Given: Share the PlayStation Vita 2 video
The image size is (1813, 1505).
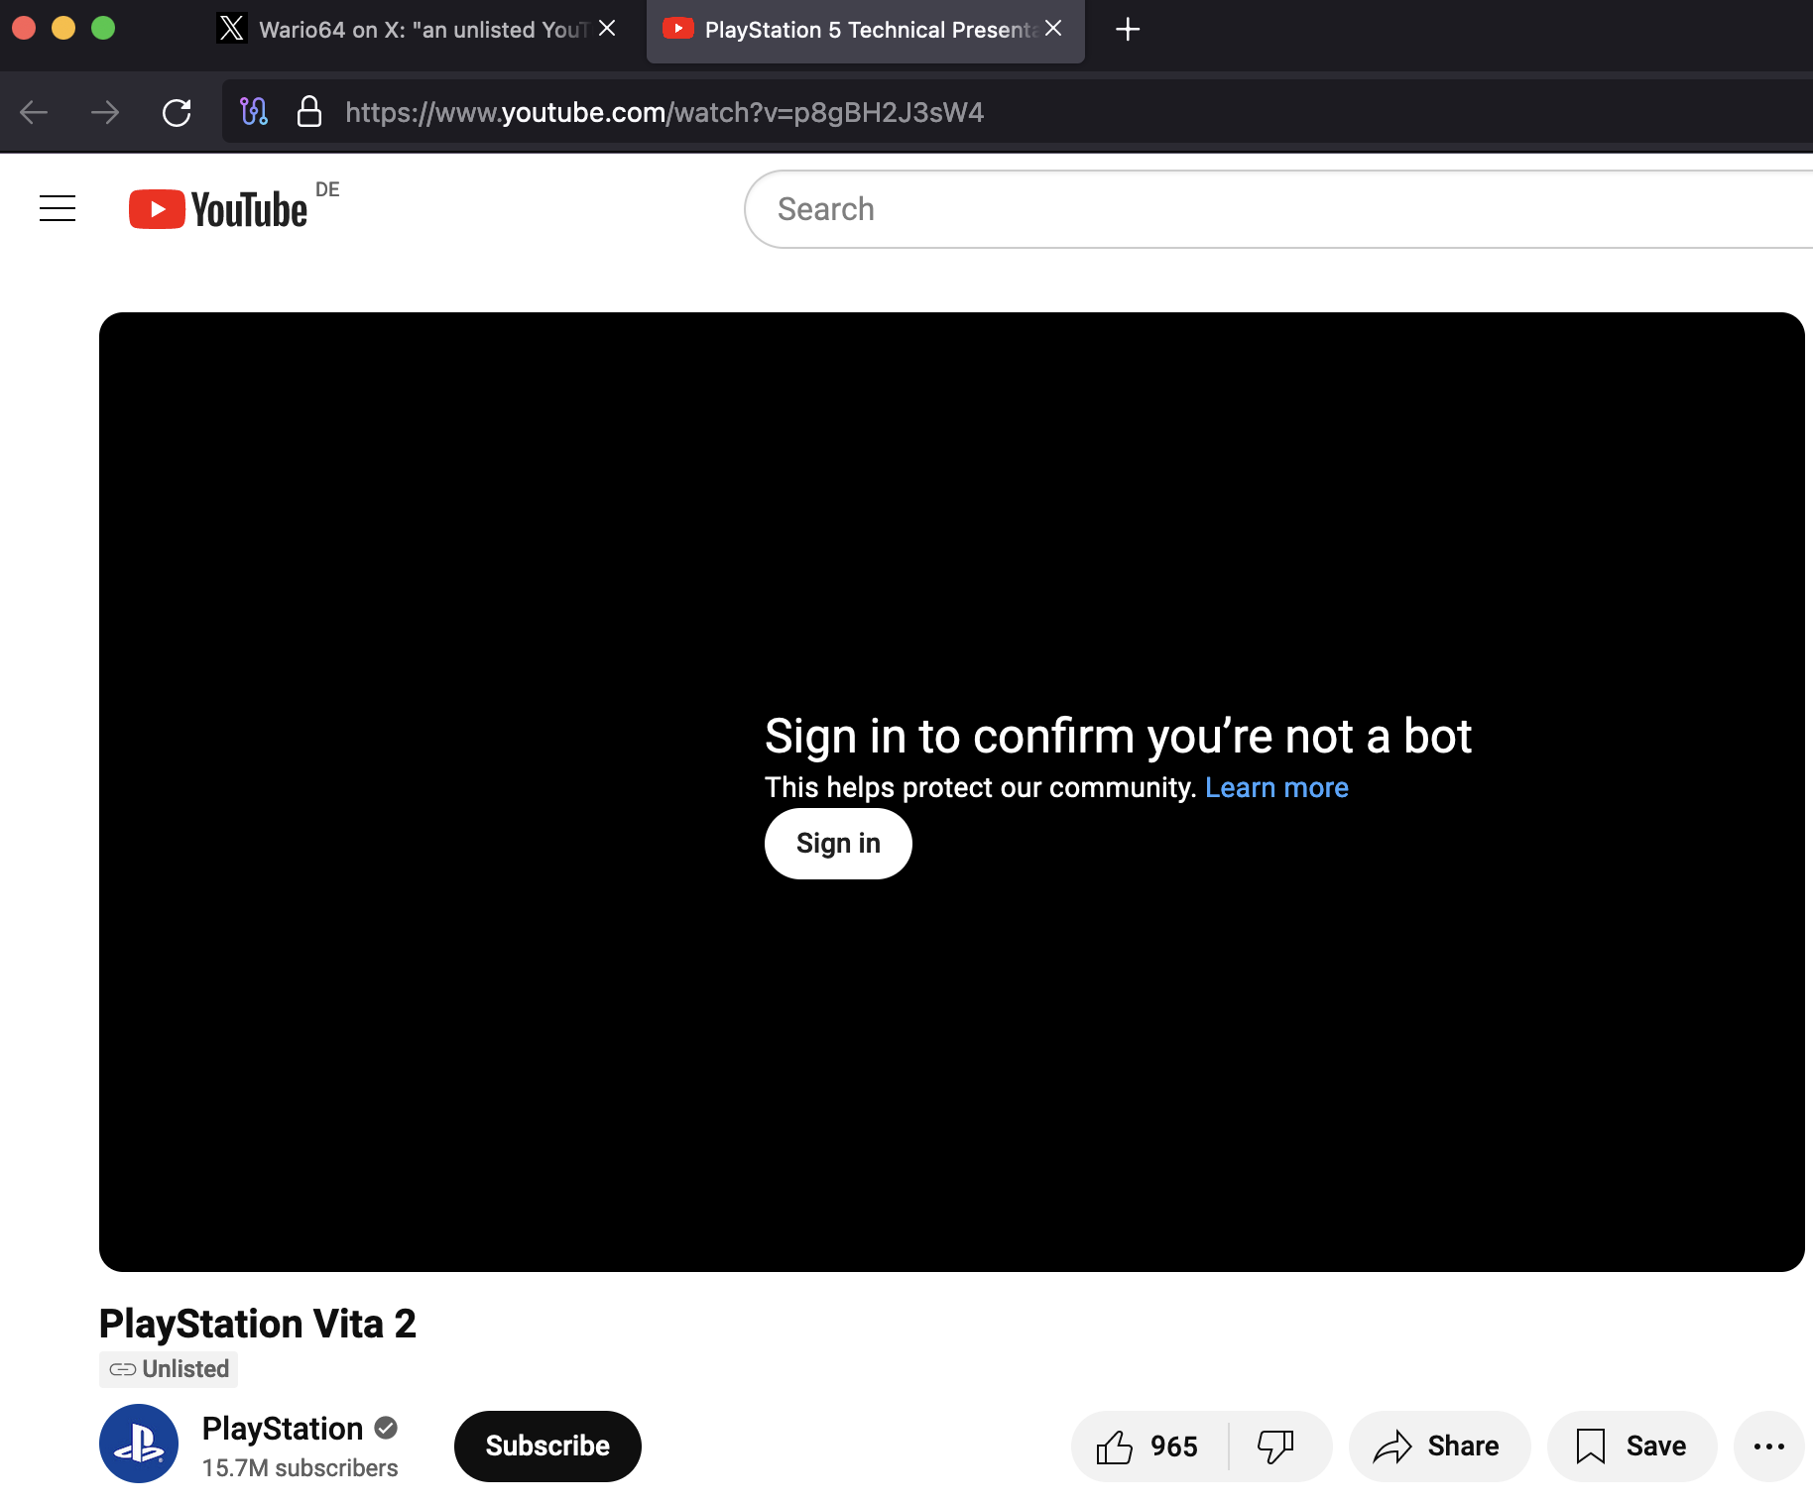Looking at the screenshot, I should click(x=1439, y=1447).
